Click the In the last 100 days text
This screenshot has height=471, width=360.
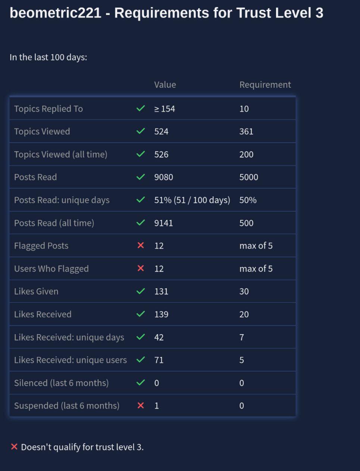point(48,57)
